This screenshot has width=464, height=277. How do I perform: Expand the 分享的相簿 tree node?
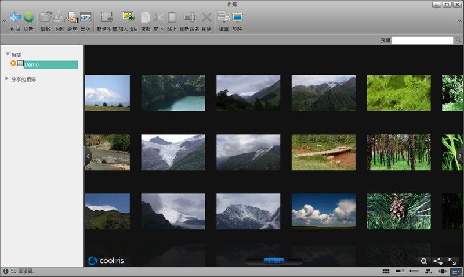(7, 78)
